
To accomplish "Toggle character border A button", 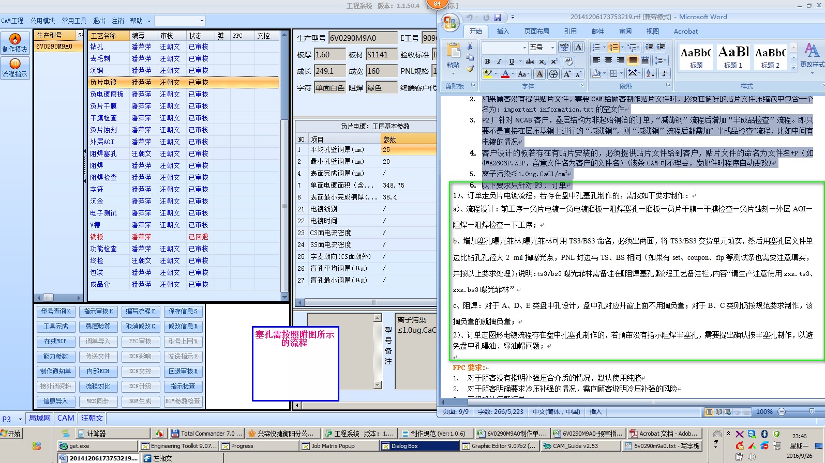I will tap(578, 47).
